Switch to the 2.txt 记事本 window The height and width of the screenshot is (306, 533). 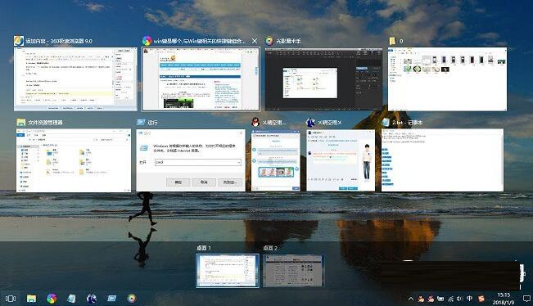coord(442,160)
